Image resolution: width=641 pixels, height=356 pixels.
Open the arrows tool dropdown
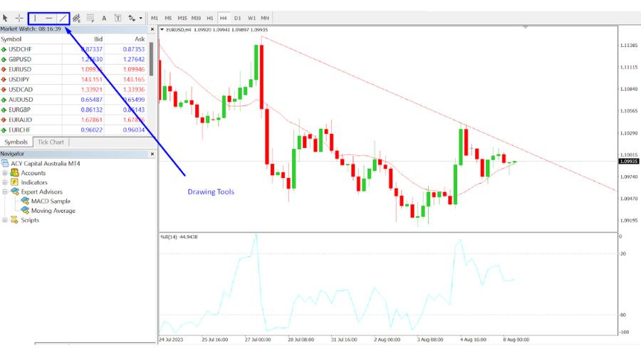[x=140, y=17]
